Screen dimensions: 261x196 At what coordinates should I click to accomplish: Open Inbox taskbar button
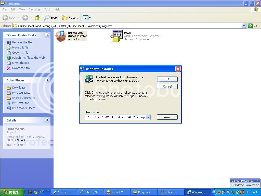[90, 192]
